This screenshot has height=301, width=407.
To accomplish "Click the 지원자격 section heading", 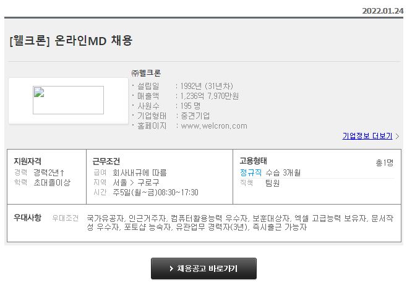I will (x=27, y=161).
